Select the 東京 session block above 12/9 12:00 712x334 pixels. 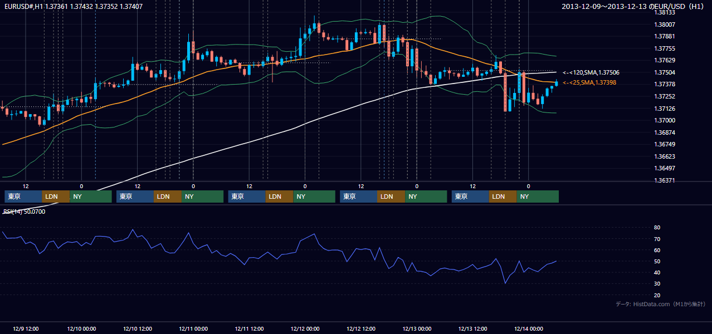(x=23, y=197)
